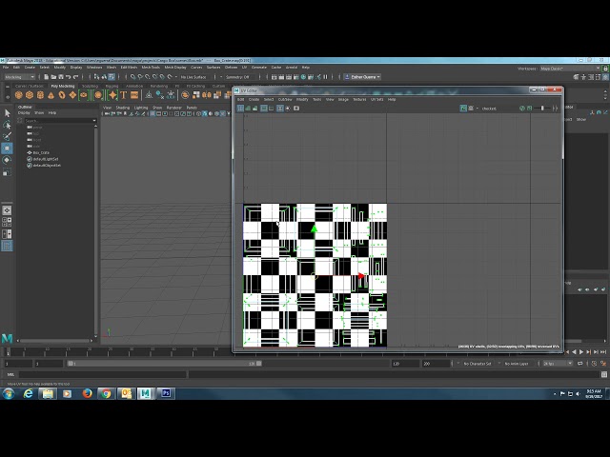Open the 24 fps frame rate dropdown
Screen dimensions: 610x457
[x=557, y=364]
